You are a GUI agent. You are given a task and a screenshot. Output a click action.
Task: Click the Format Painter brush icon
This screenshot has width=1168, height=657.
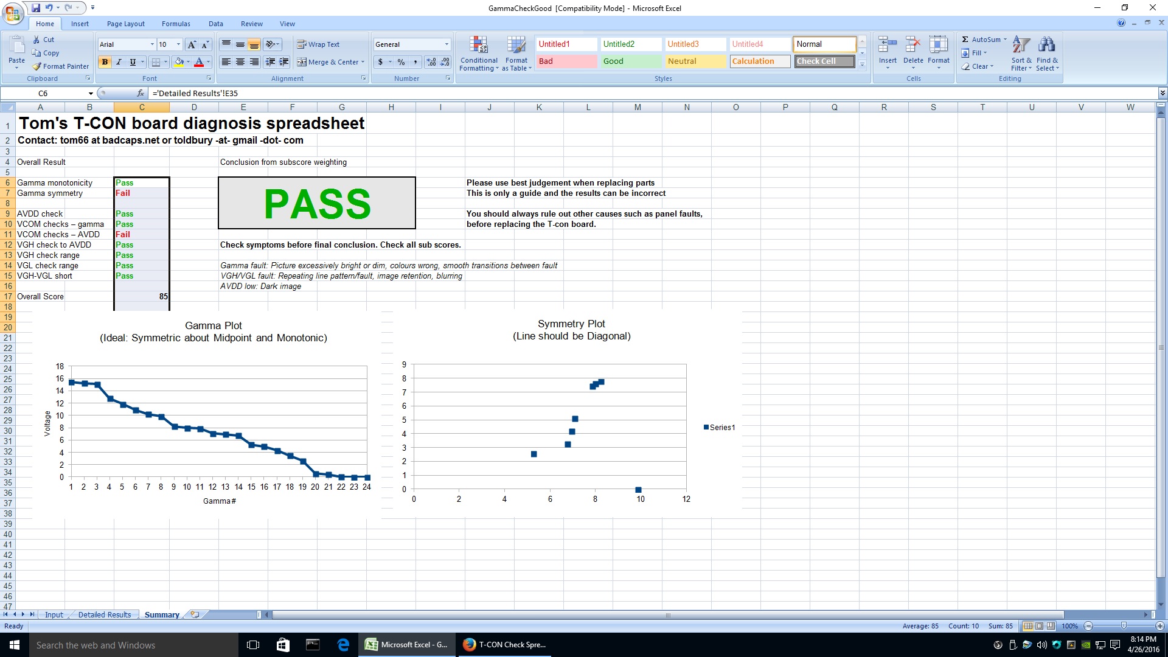(x=37, y=66)
